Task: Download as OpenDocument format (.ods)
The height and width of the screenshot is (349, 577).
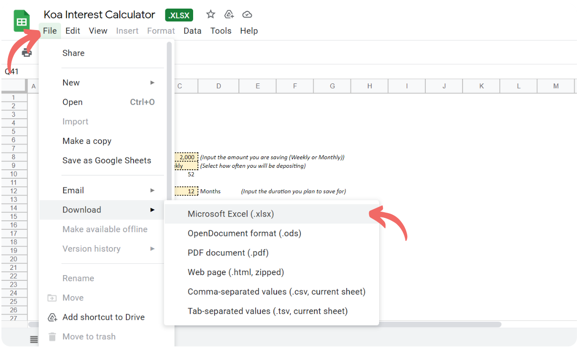Action: [x=271, y=234]
